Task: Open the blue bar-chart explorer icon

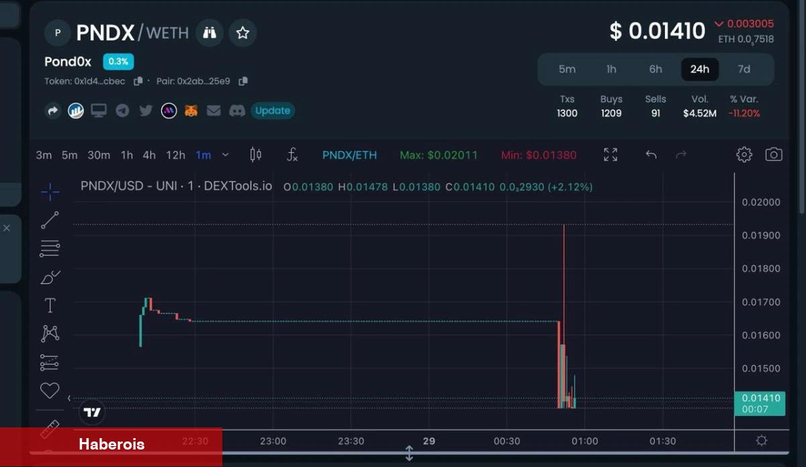Action: point(76,111)
